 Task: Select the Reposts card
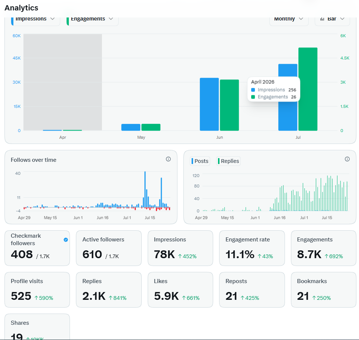pos(252,290)
